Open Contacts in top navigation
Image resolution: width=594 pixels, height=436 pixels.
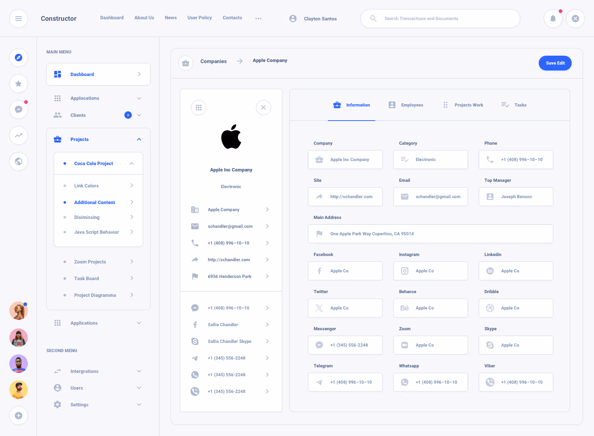tap(232, 18)
